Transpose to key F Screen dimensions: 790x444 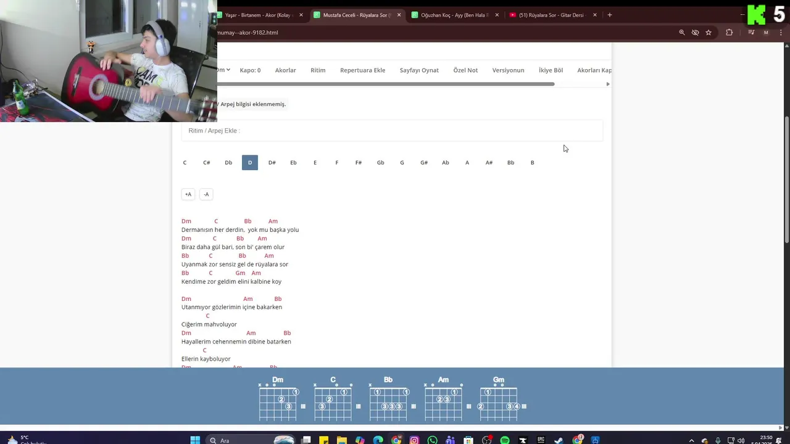[337, 162]
